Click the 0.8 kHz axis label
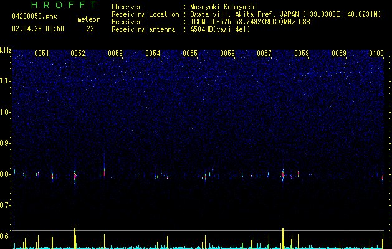392x249 pixels. coord(5,174)
